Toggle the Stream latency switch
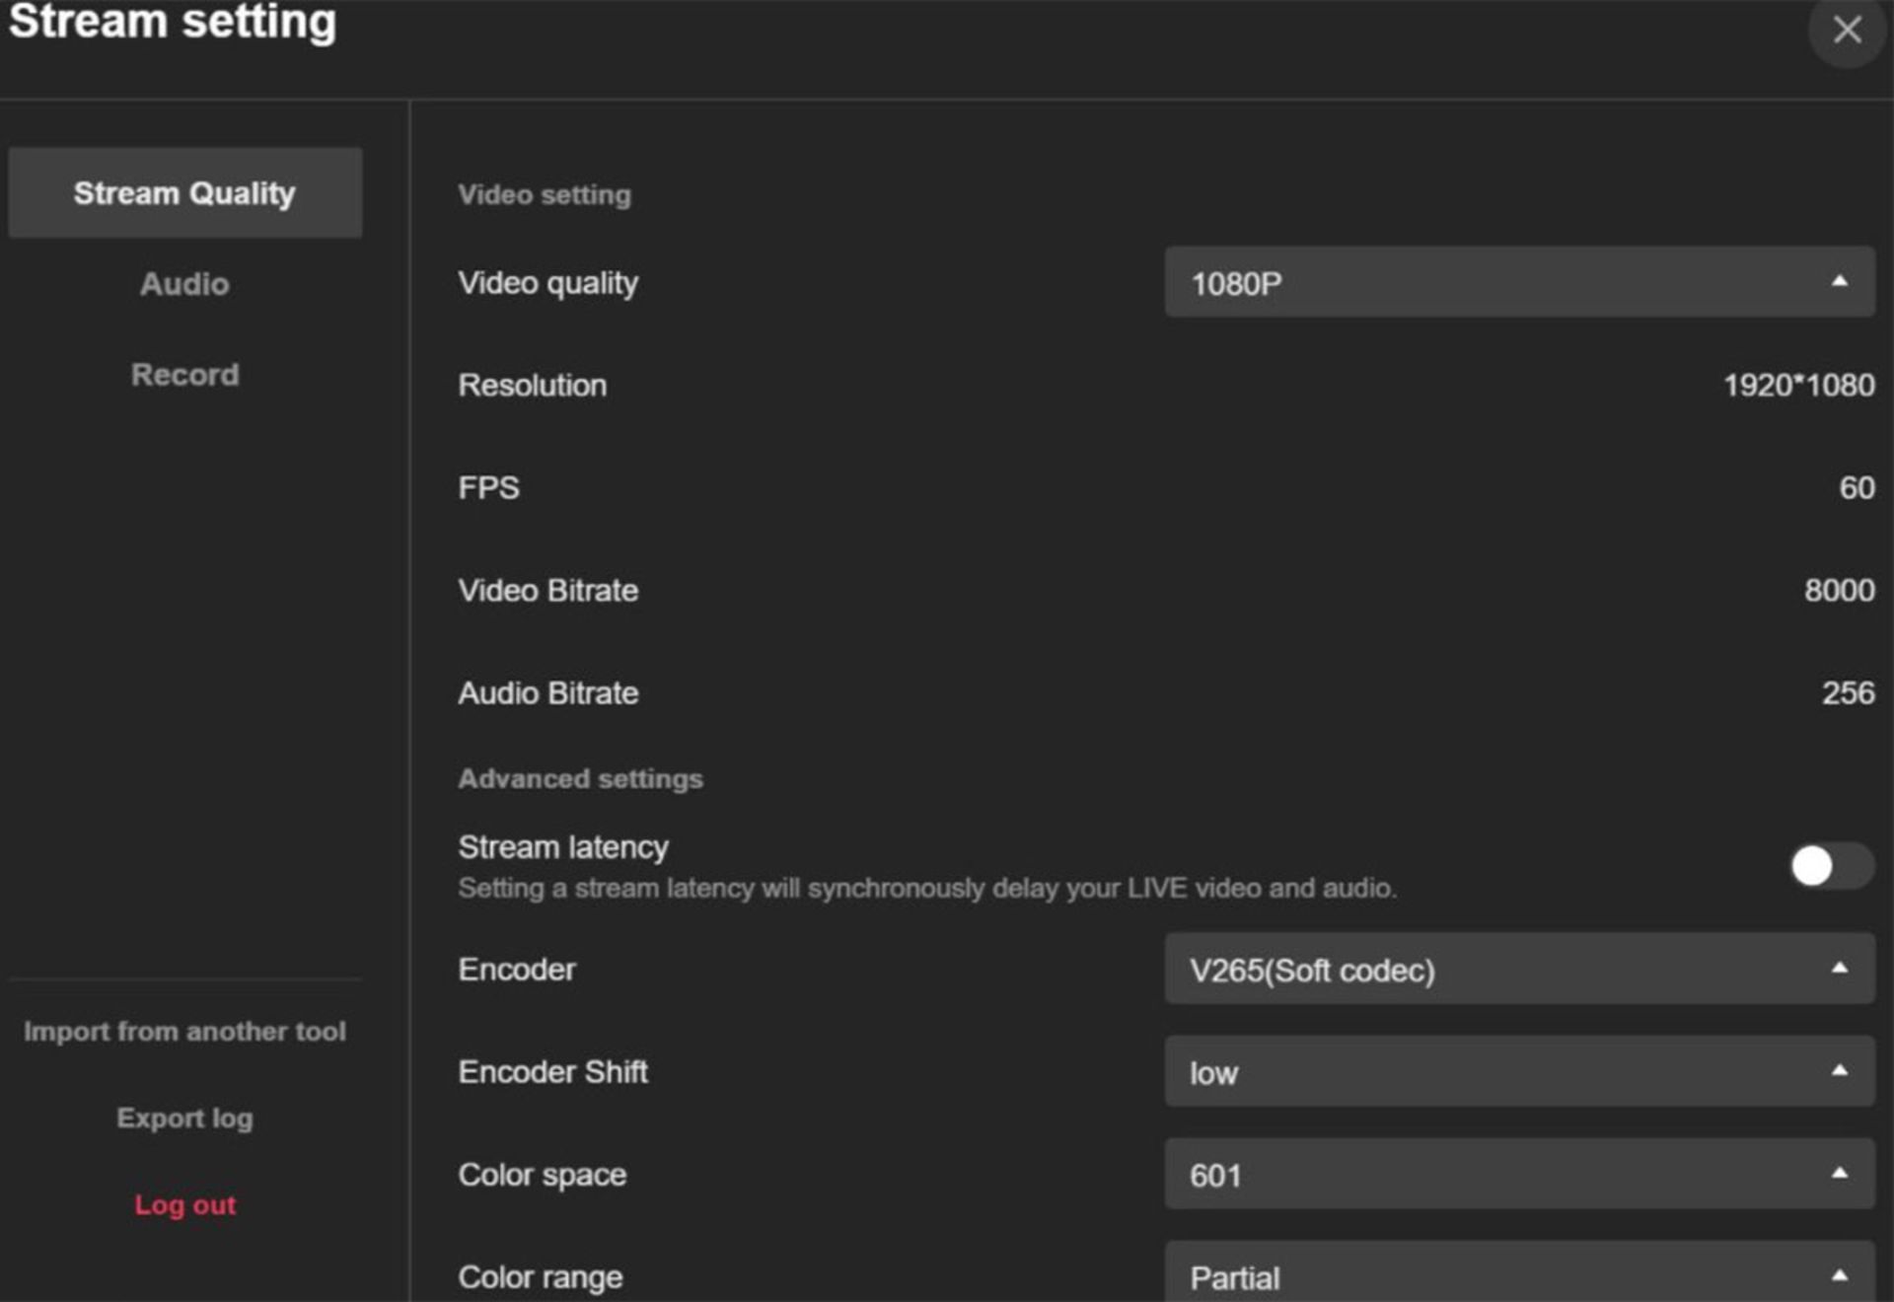This screenshot has width=1894, height=1302. coord(1831,866)
